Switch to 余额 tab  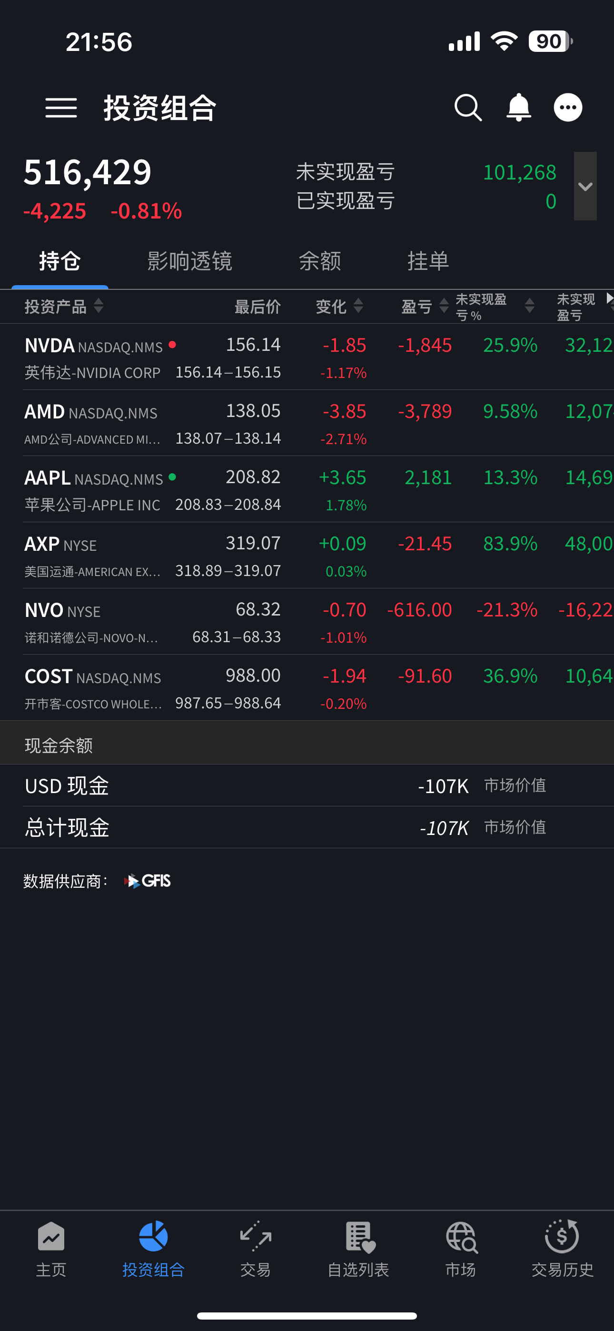[320, 261]
